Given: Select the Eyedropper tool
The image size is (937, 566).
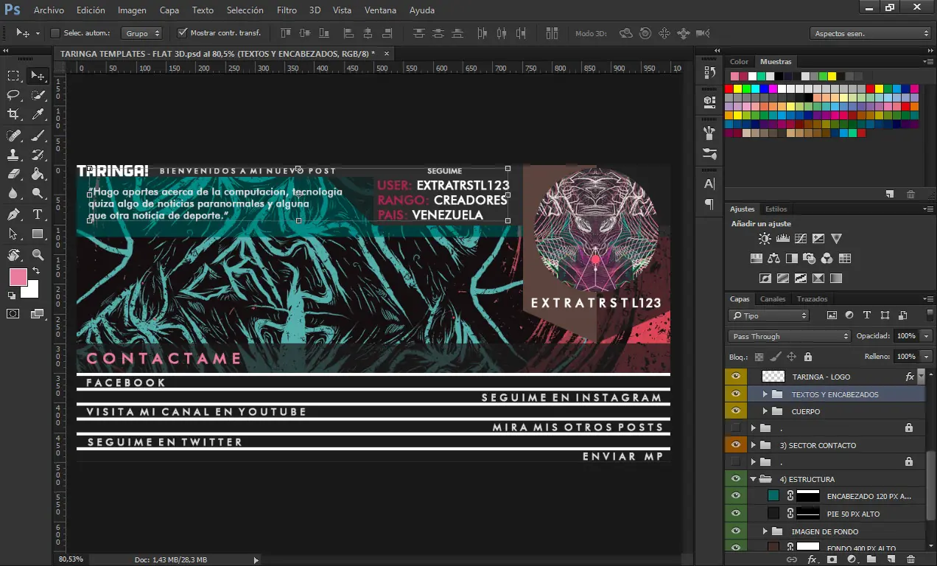Looking at the screenshot, I should (38, 114).
